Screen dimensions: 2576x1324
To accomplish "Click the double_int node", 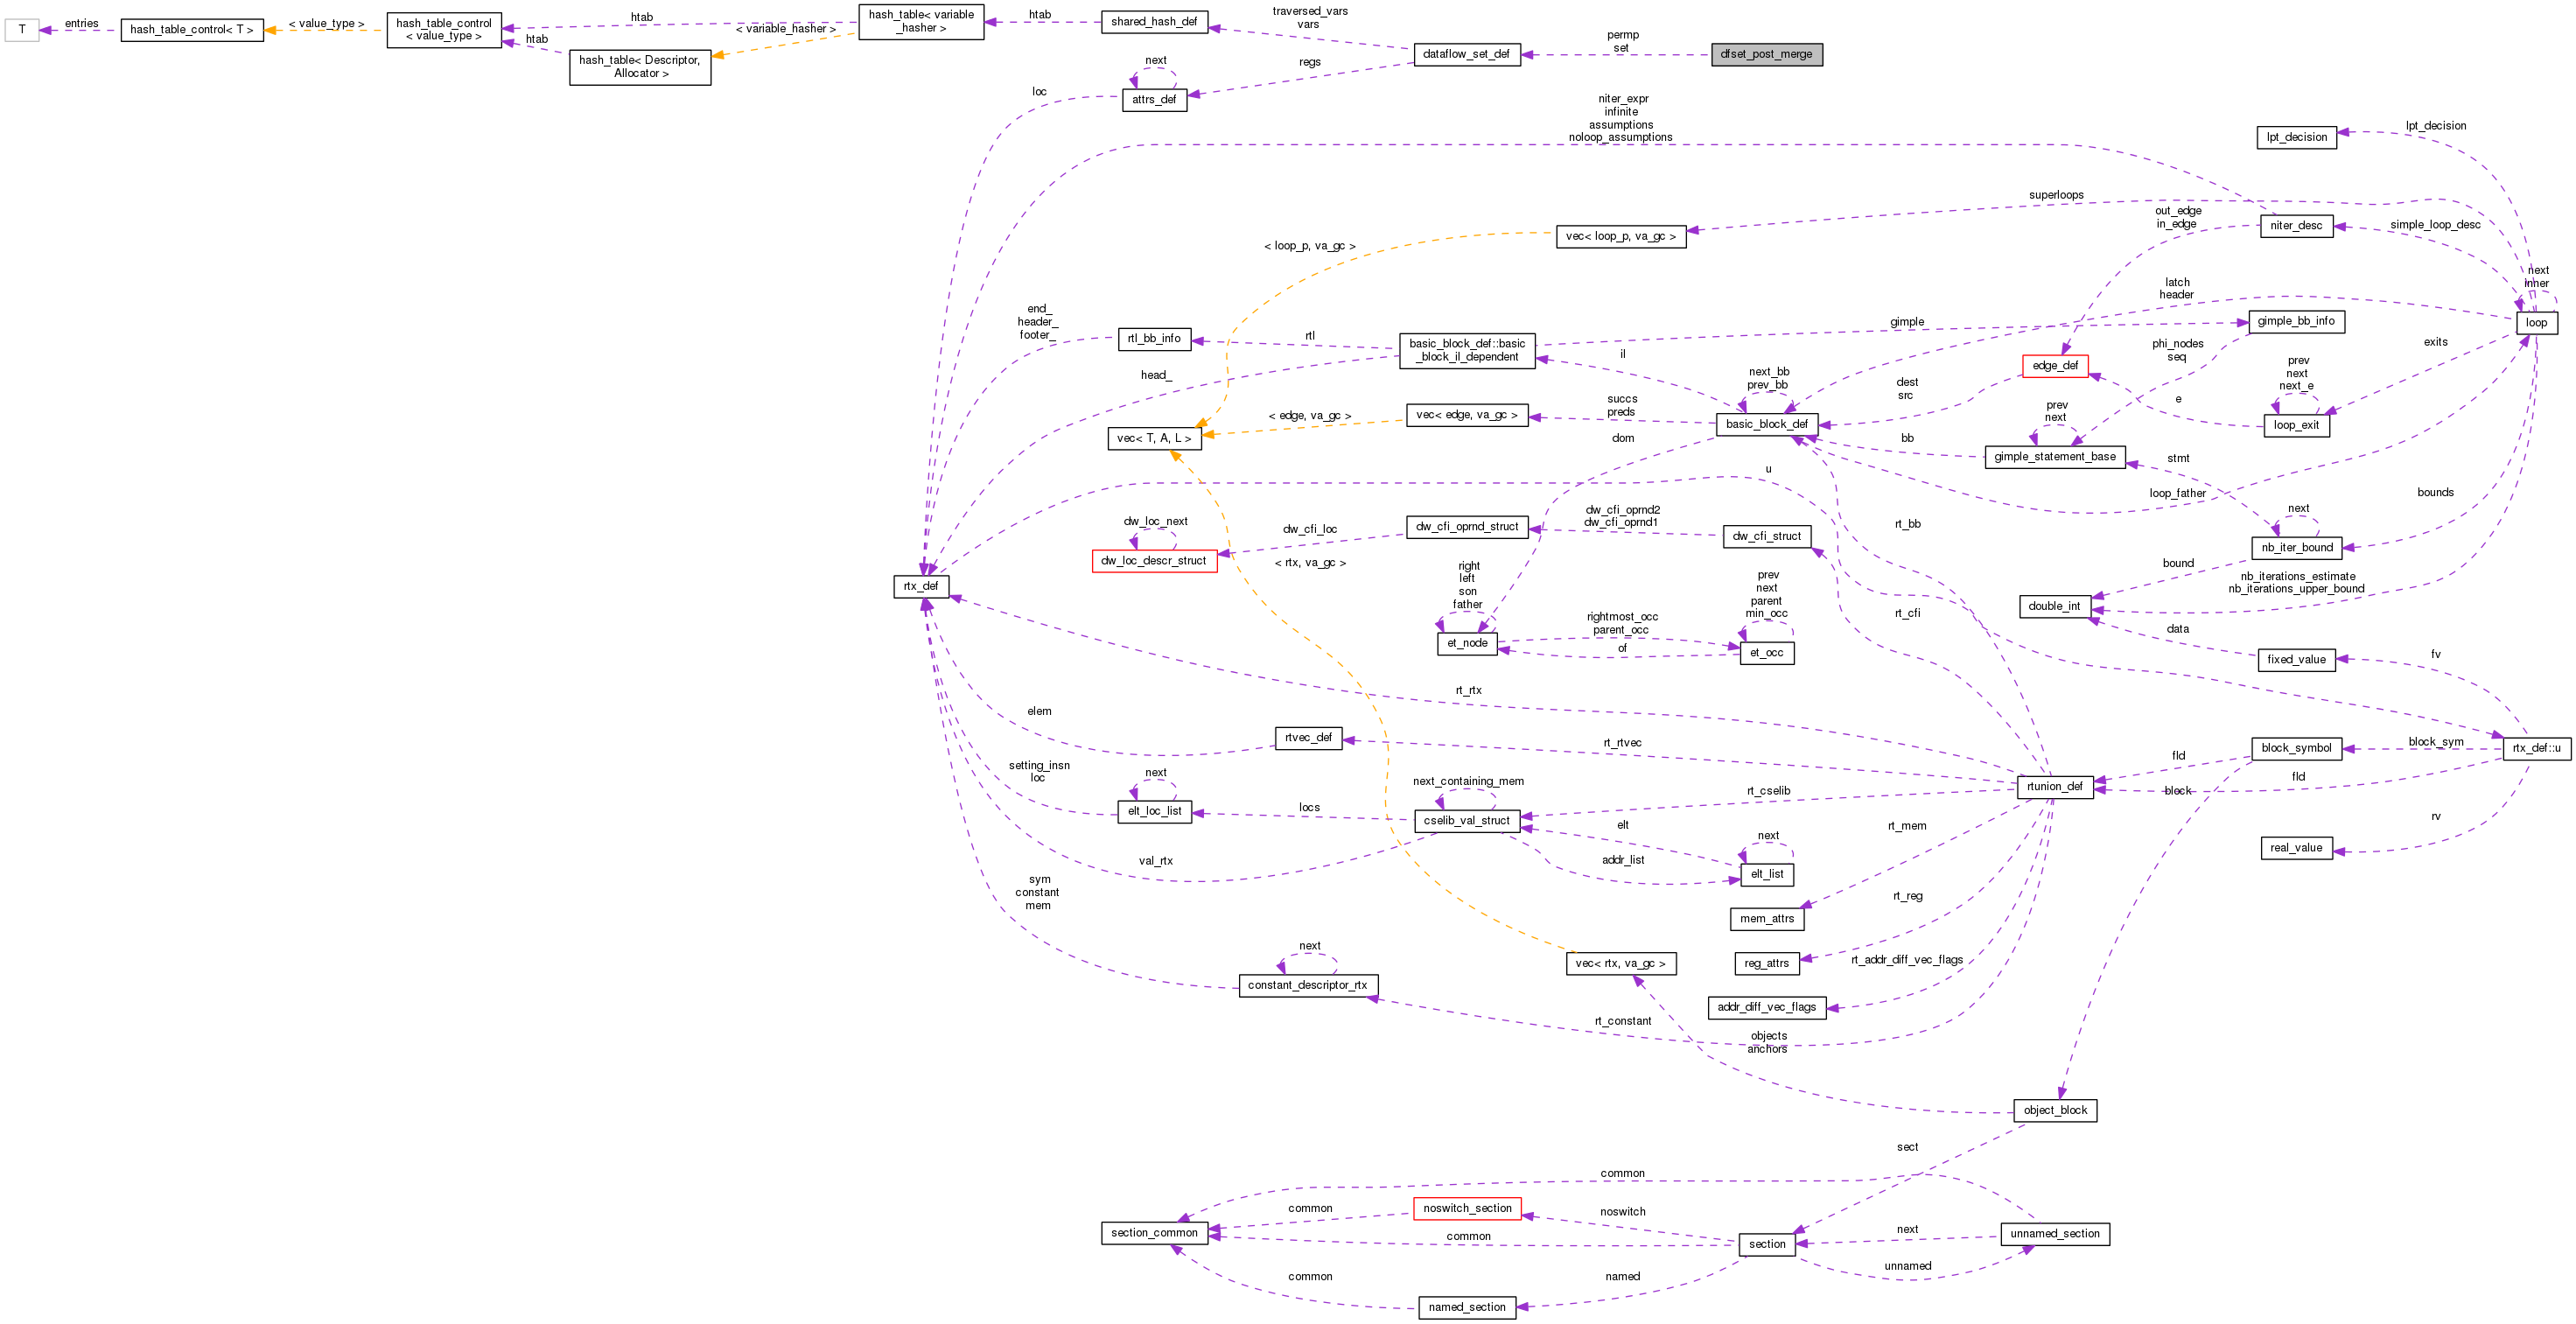I will [2054, 607].
